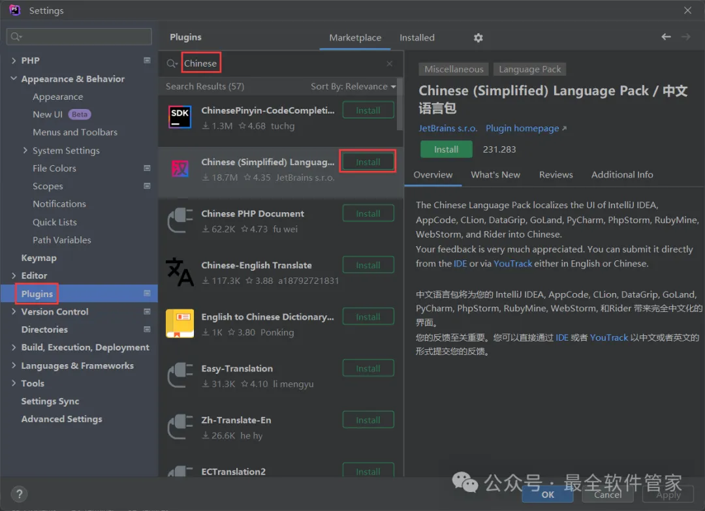Open the What's New tab

point(495,175)
